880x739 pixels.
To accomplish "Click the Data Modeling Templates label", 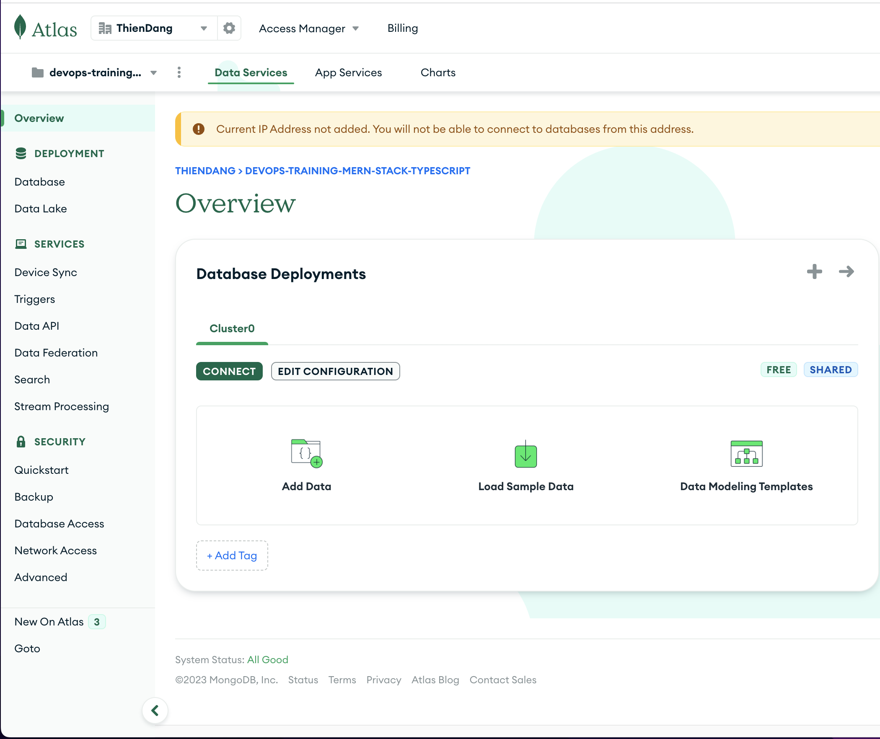I will [x=746, y=486].
